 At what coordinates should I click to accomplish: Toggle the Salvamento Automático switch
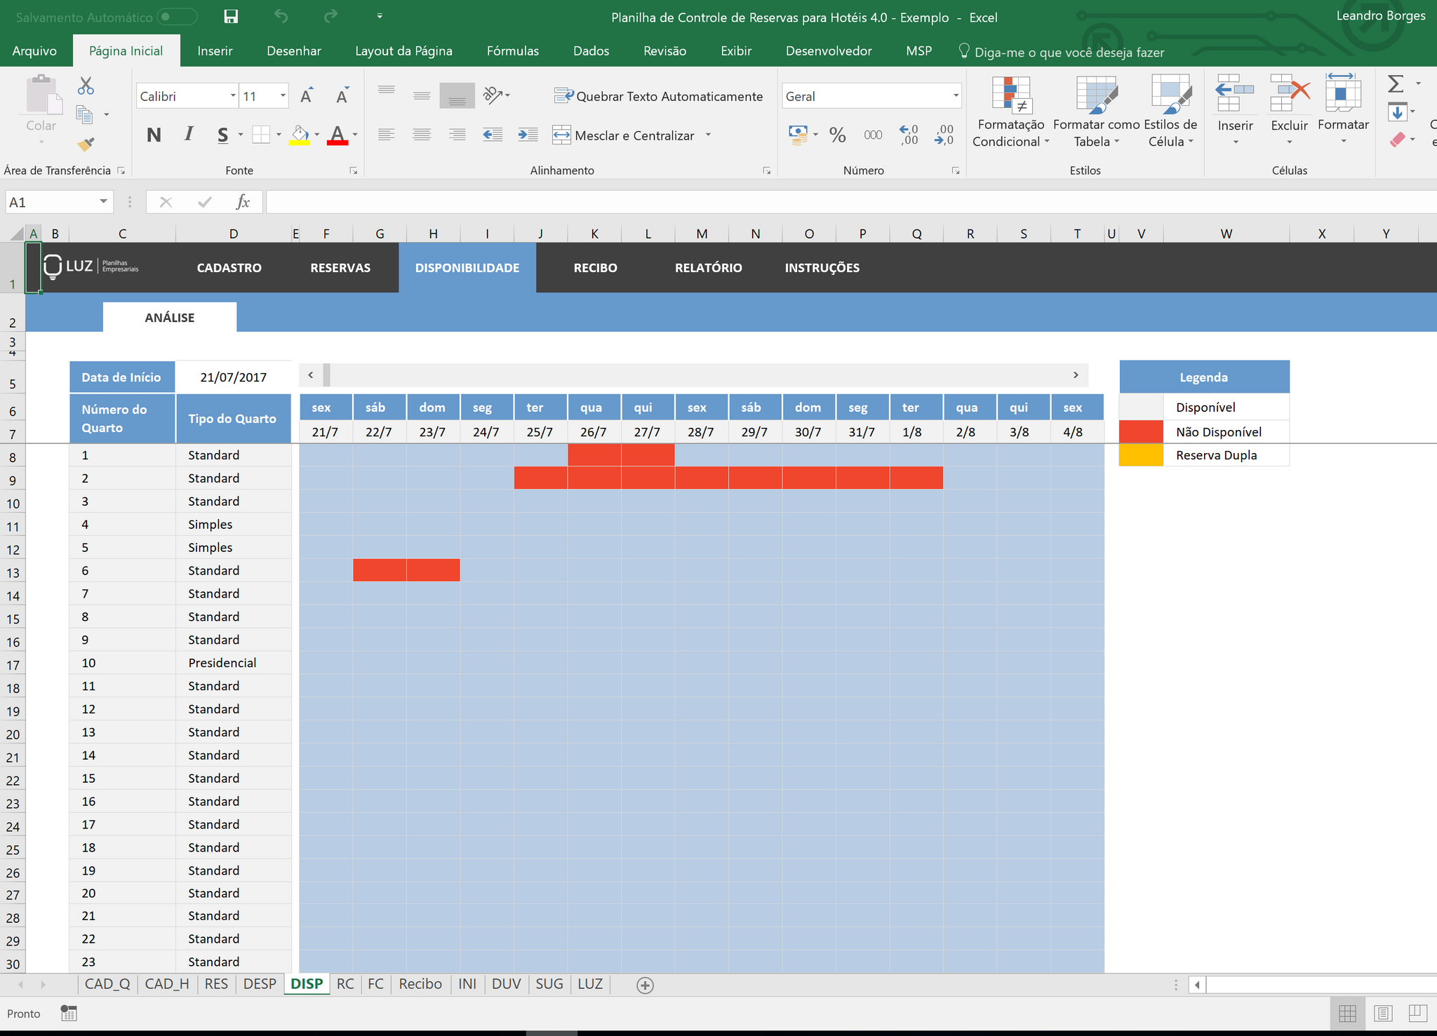pos(177,17)
